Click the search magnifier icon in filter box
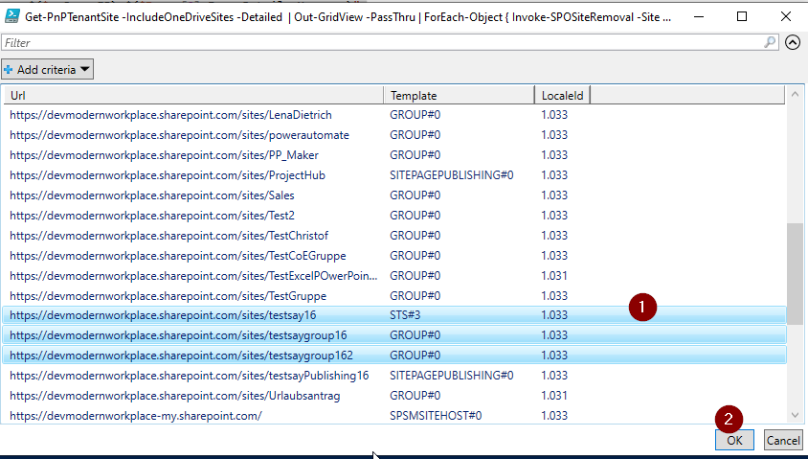Image resolution: width=808 pixels, height=459 pixels. point(771,42)
